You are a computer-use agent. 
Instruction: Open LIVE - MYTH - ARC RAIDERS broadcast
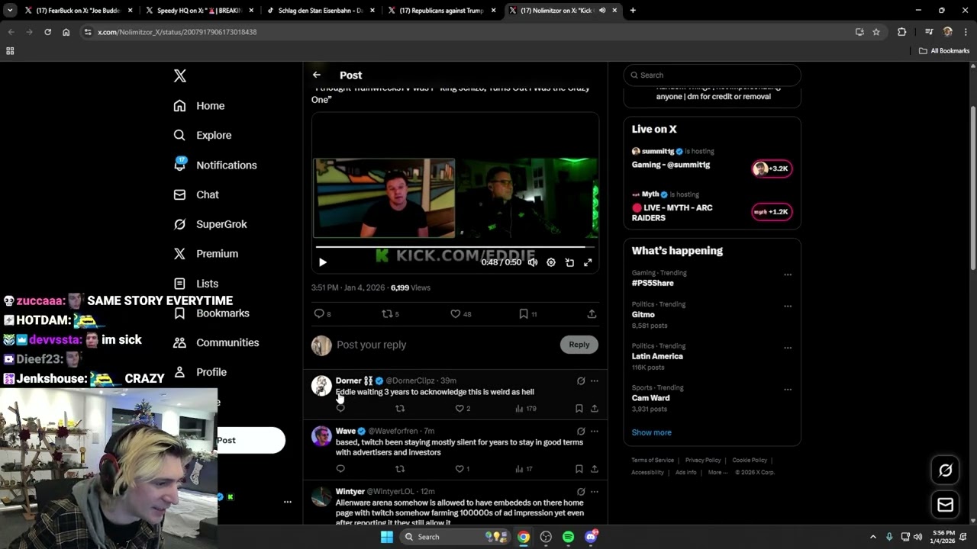point(711,207)
